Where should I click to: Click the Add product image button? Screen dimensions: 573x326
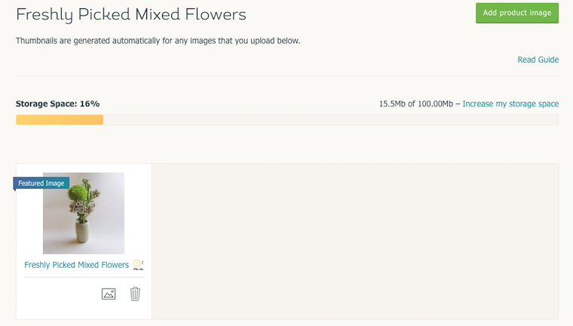pos(517,13)
